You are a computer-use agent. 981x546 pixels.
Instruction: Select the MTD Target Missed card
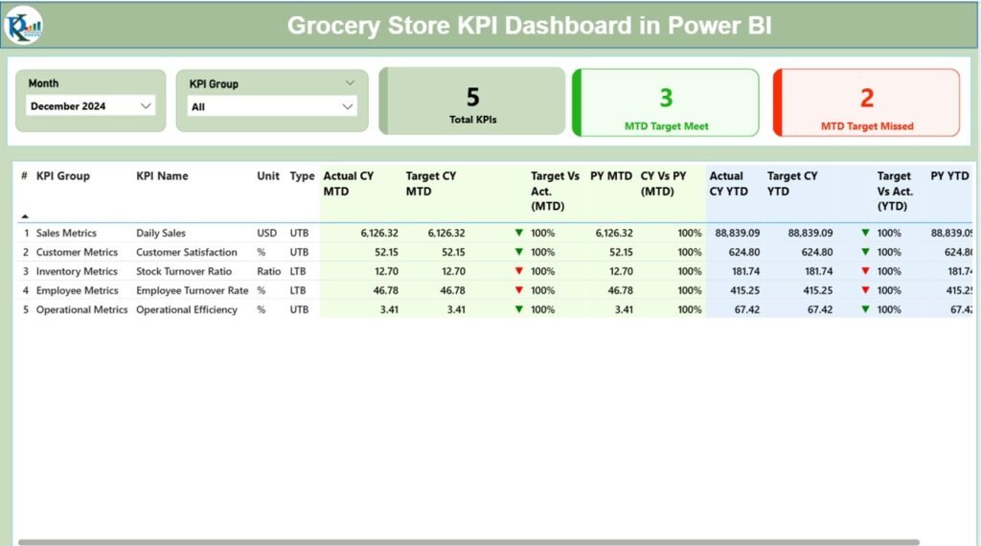coord(866,102)
